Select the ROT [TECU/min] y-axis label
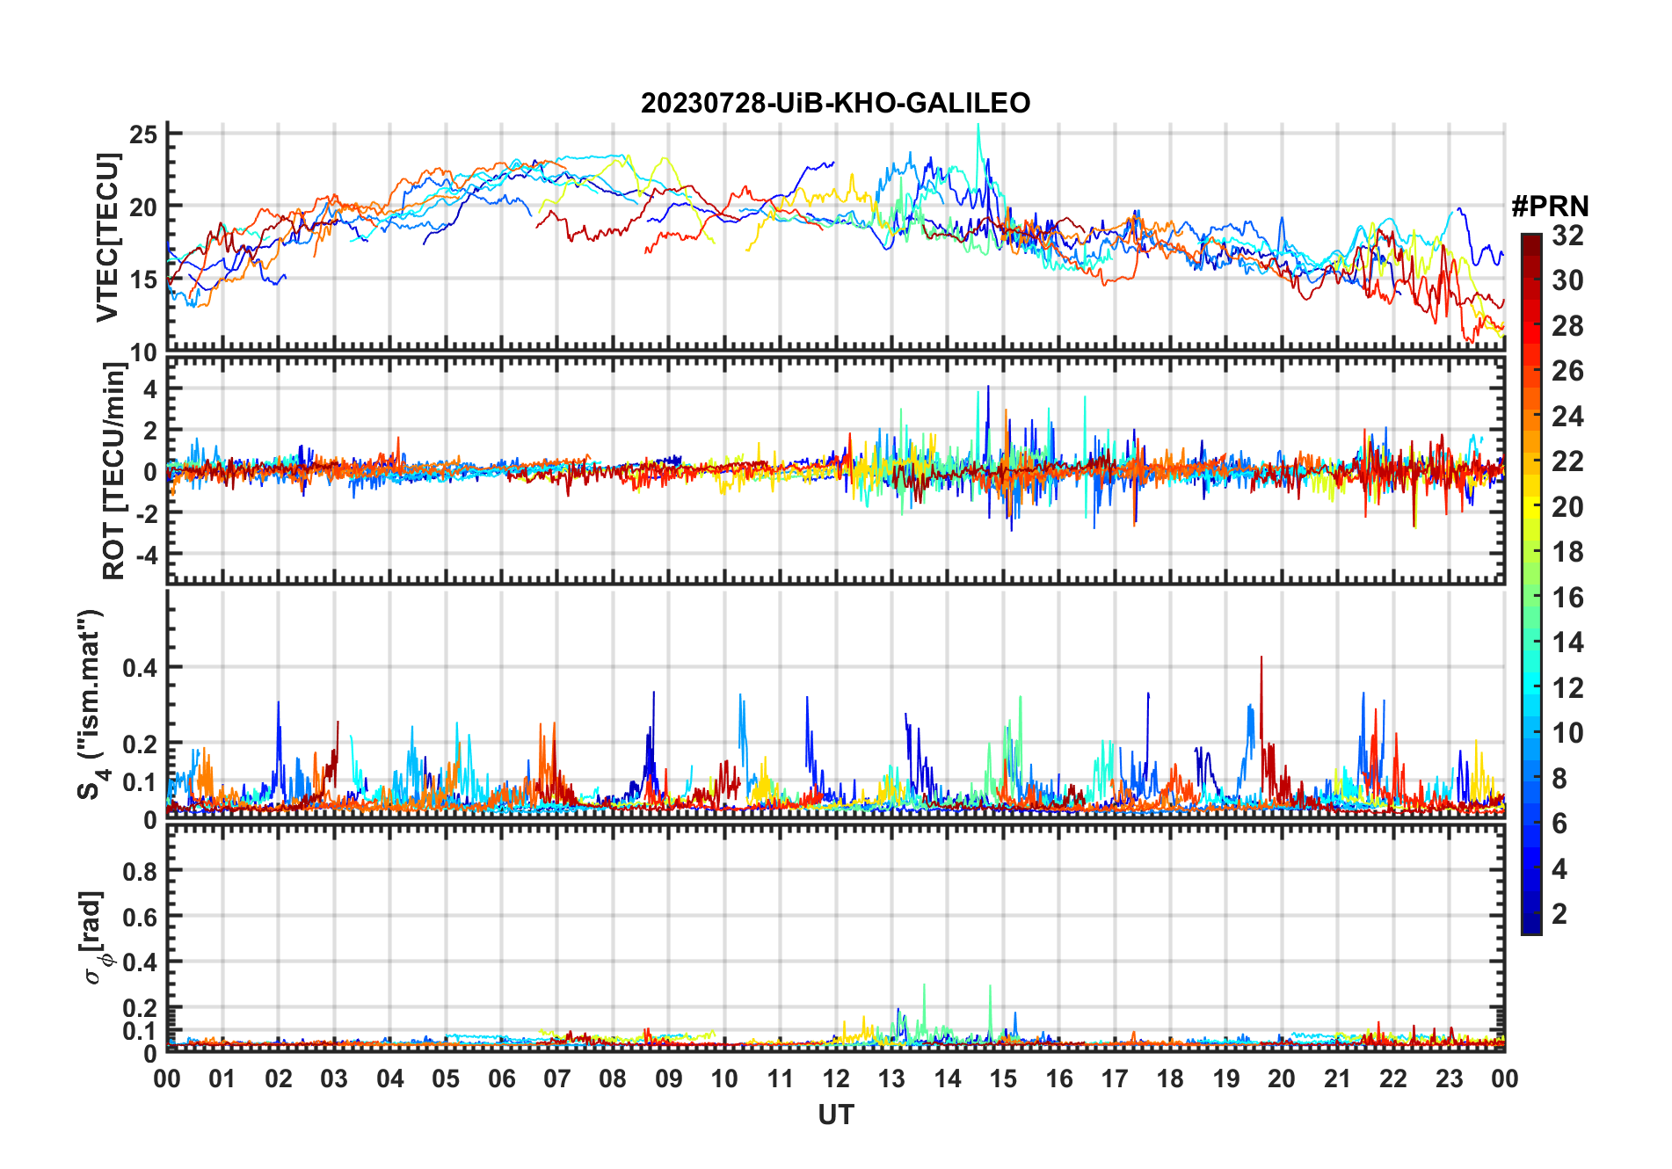 tap(114, 470)
